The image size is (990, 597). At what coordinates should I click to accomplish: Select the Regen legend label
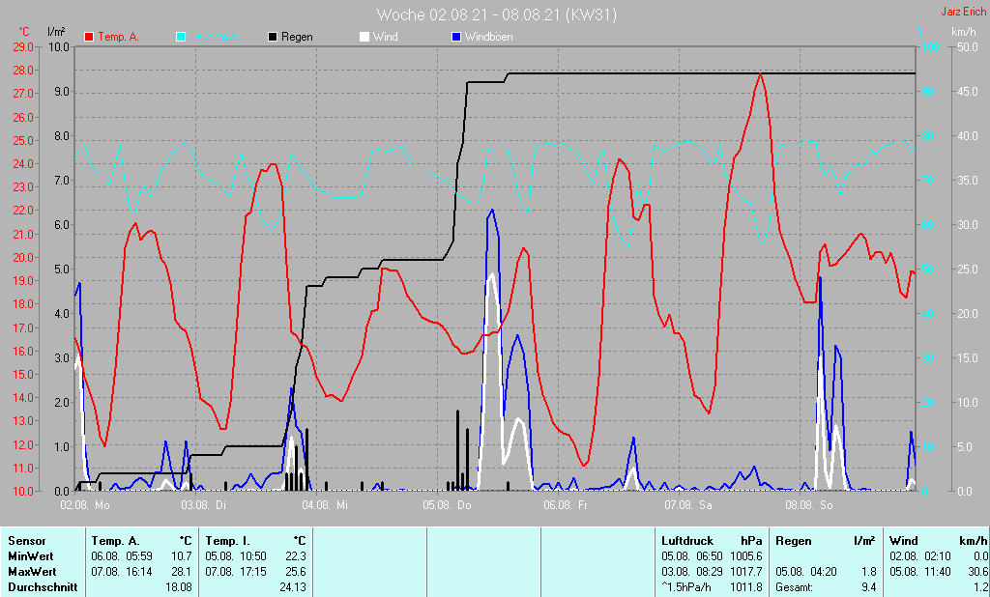pyautogui.click(x=296, y=37)
